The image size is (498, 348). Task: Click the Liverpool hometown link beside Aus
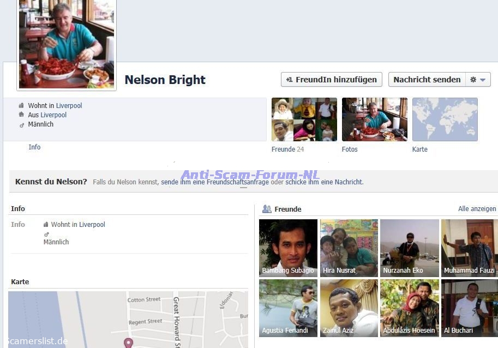click(x=53, y=115)
